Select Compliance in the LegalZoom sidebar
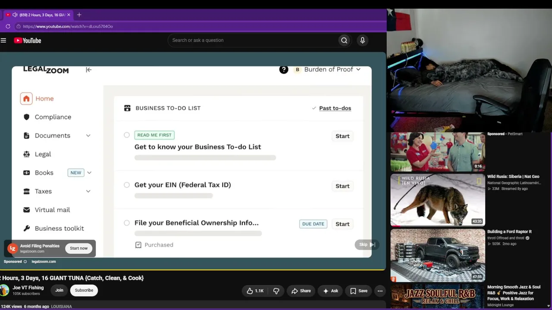The height and width of the screenshot is (310, 552). coord(53,117)
